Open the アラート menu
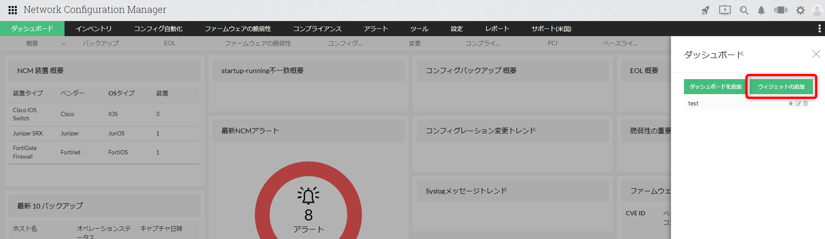Image resolution: width=825 pixels, height=239 pixels. (376, 29)
